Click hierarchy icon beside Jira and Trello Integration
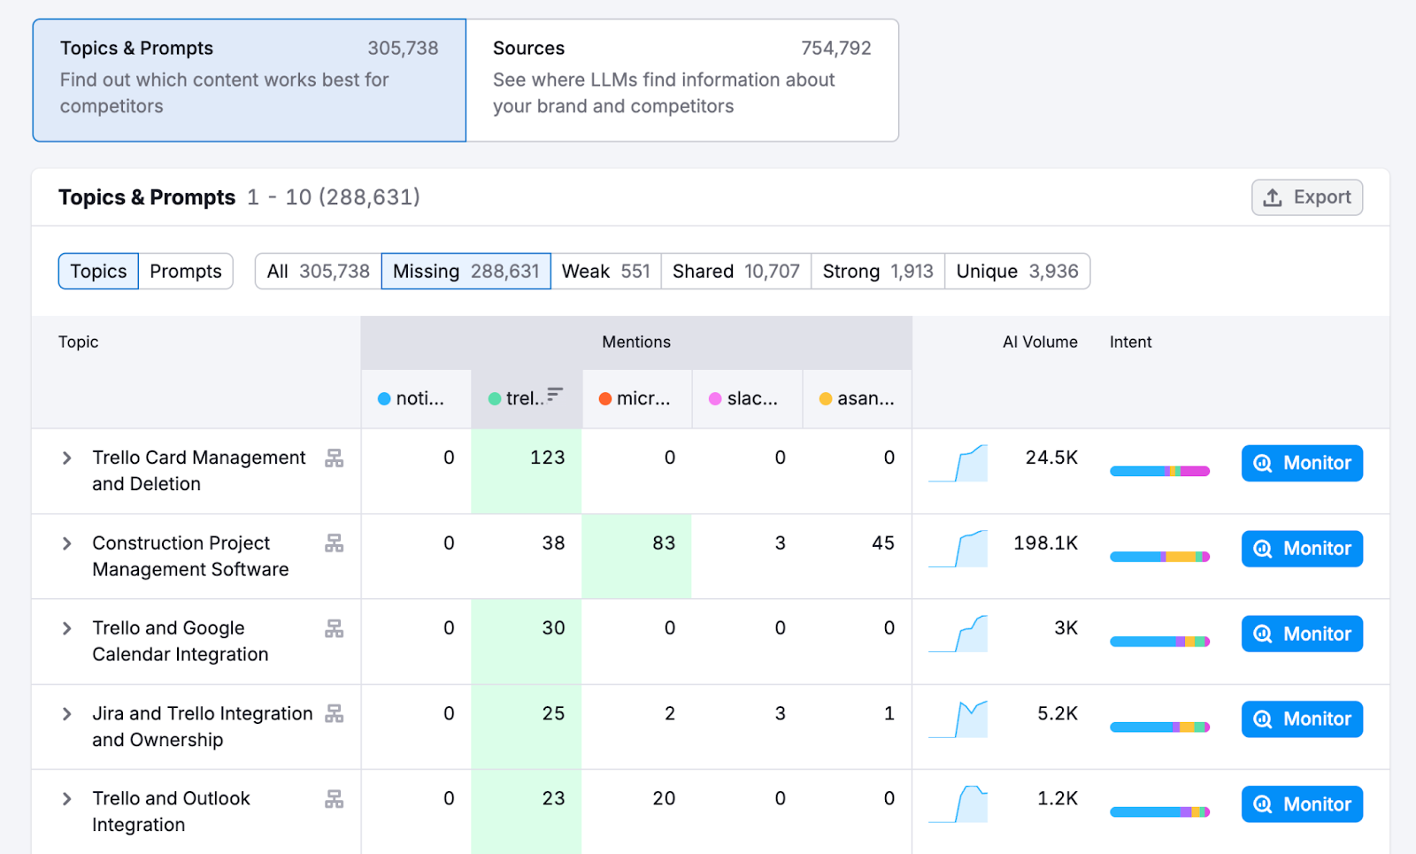 pyautogui.click(x=334, y=713)
